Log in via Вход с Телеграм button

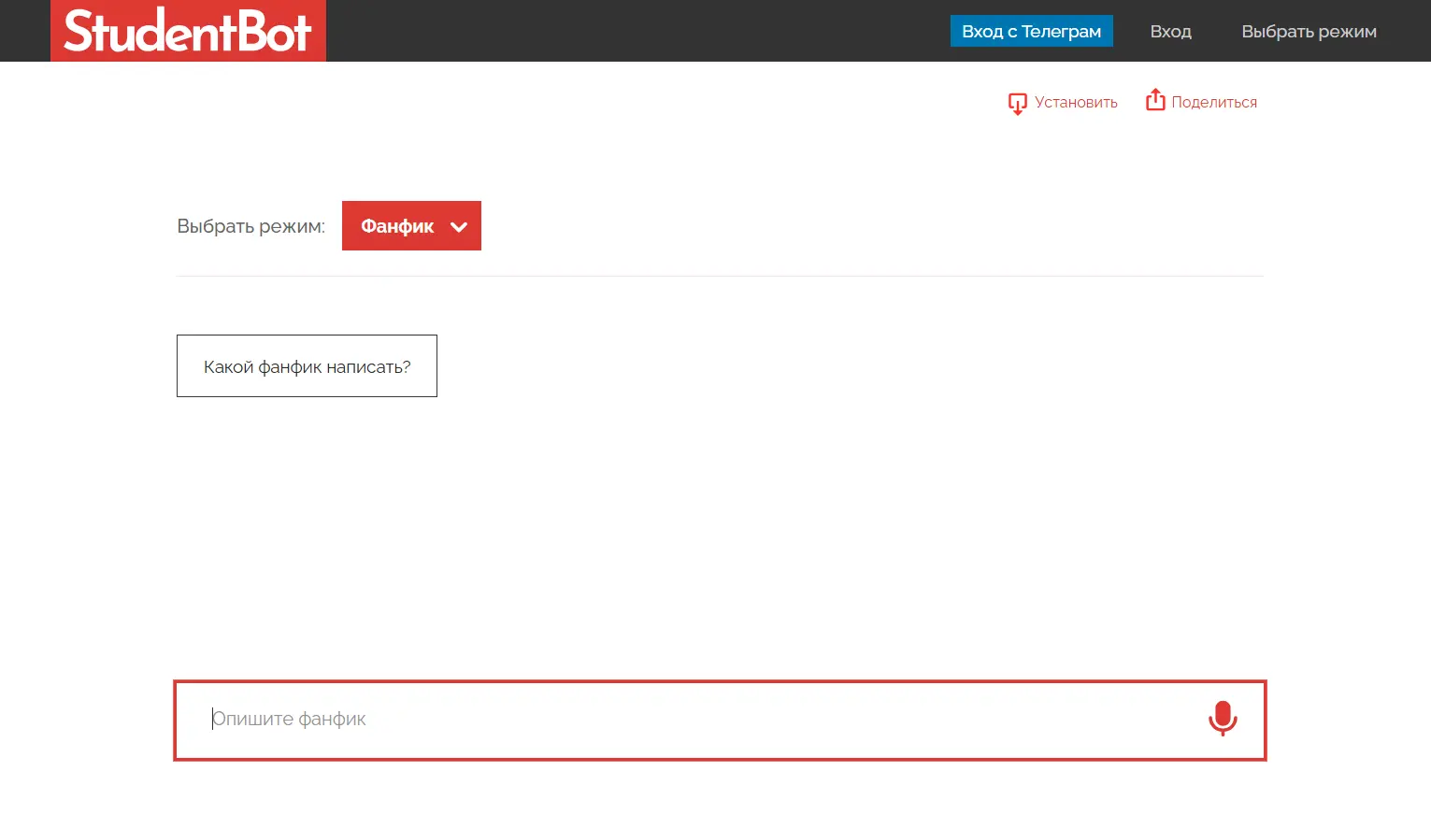[1031, 31]
